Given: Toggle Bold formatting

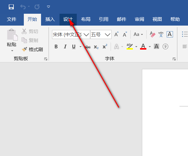Looking at the screenshot, I should [56, 47].
